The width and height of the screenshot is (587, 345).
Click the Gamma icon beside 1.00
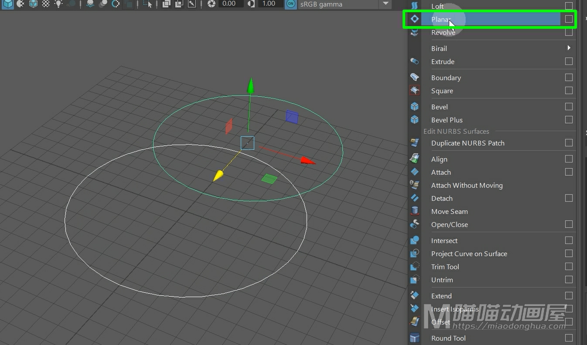pos(251,4)
